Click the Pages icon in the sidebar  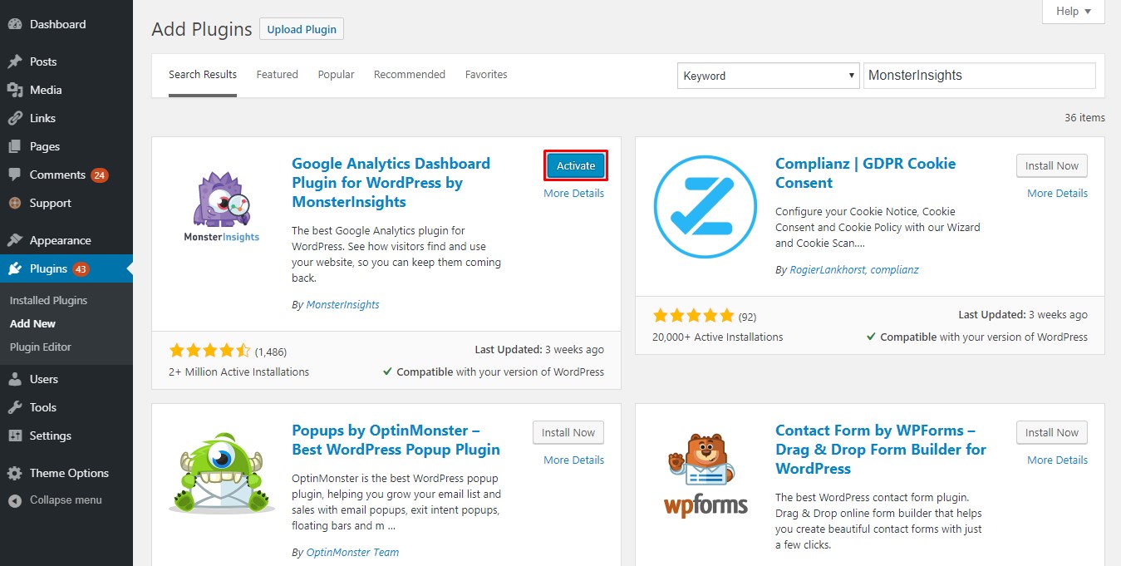[14, 146]
